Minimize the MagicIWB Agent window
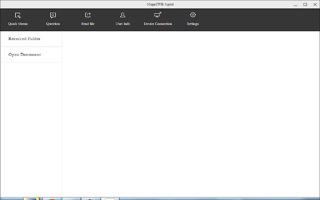The image size is (320, 200). click(295, 4)
